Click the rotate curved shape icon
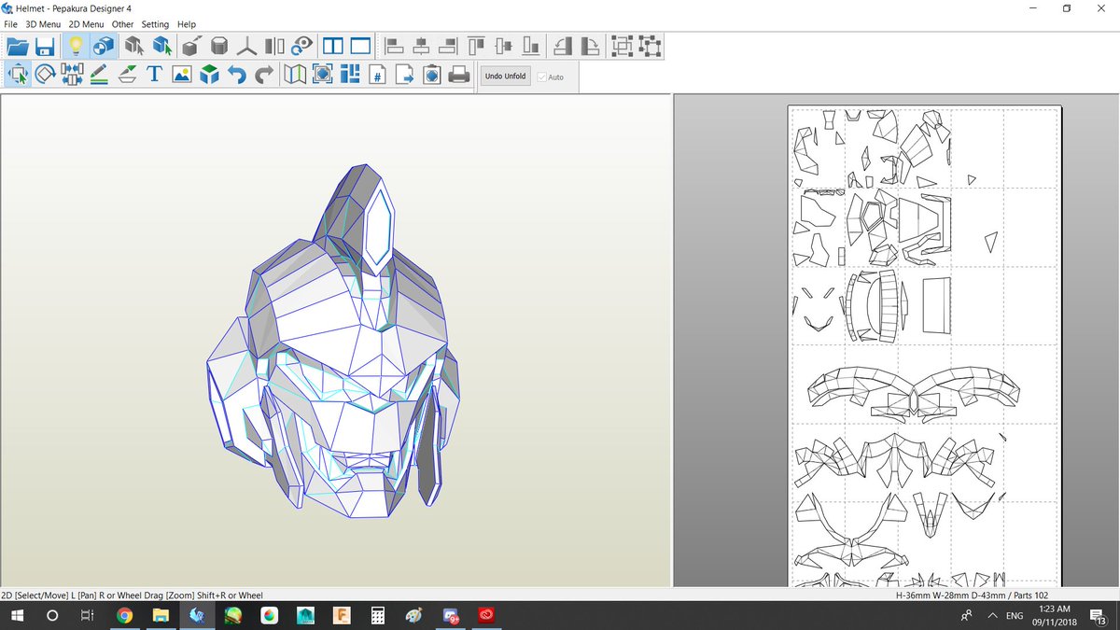1120x630 pixels. (x=590, y=46)
